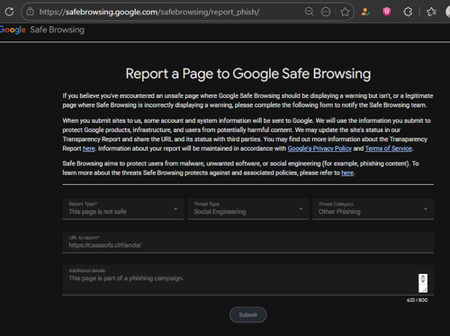Viewport: 450px width, 336px height.
Task: Submit the Safe Browsing report
Action: tap(248, 314)
